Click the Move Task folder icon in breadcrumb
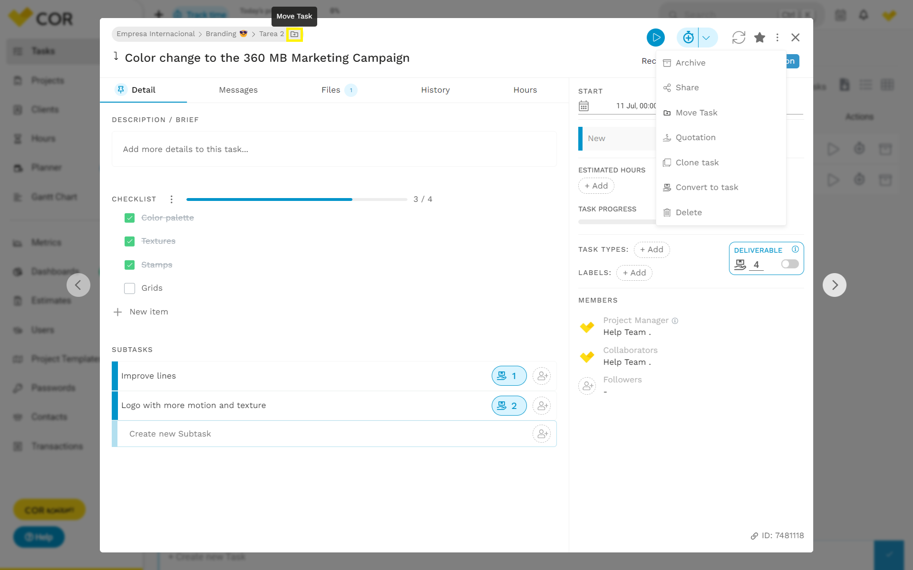 294,34
